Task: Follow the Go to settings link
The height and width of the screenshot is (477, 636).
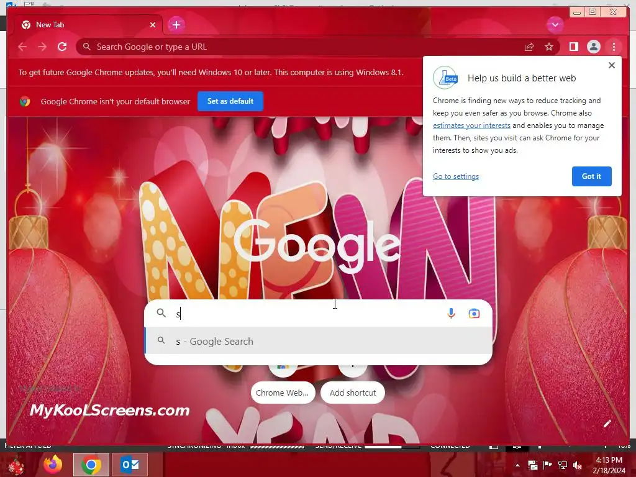Action: [456, 176]
